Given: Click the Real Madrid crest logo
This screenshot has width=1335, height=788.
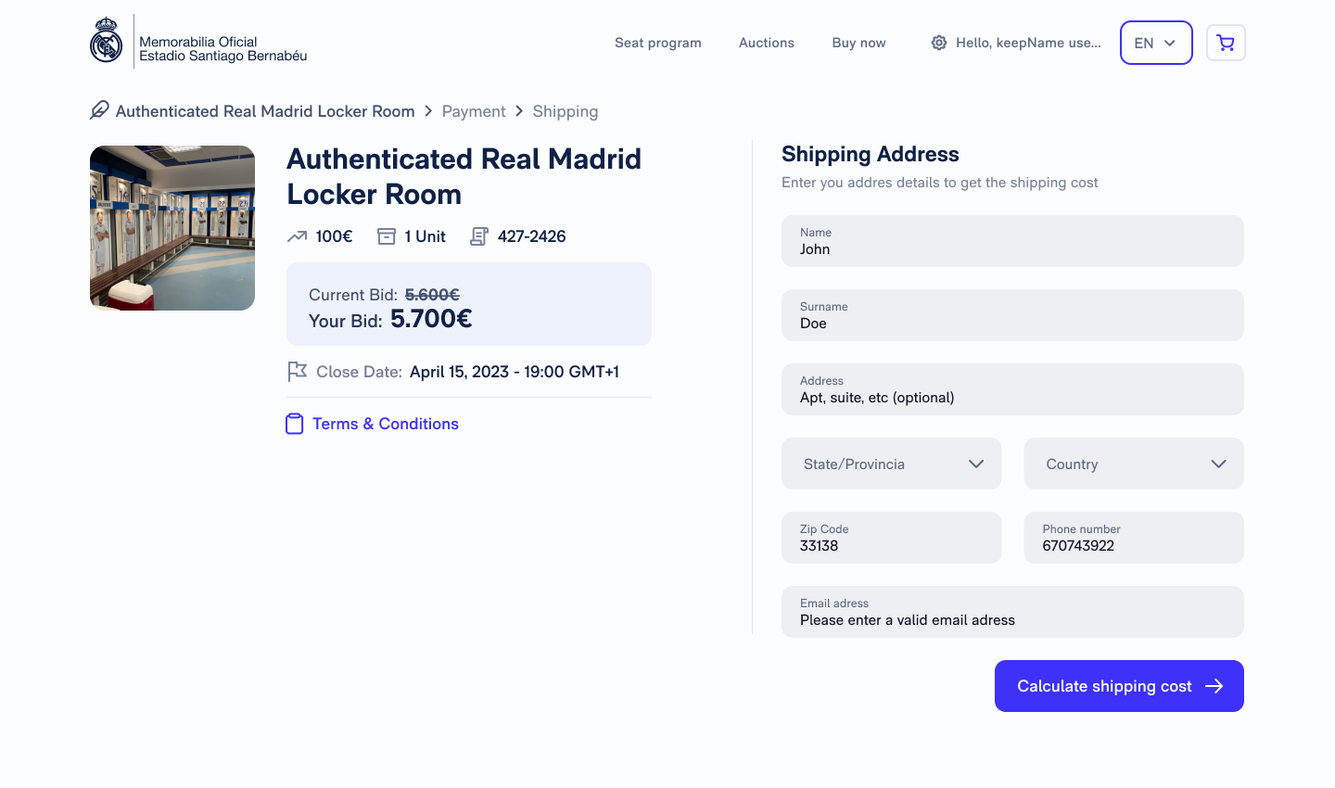Looking at the screenshot, I should click(107, 41).
